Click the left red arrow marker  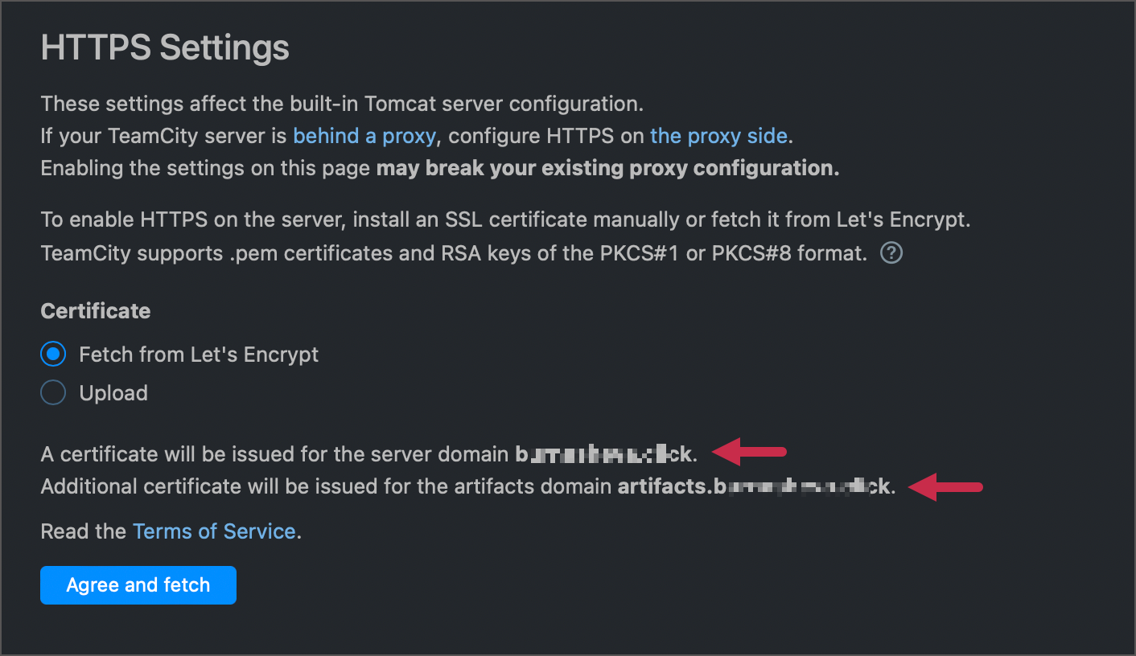(x=748, y=453)
